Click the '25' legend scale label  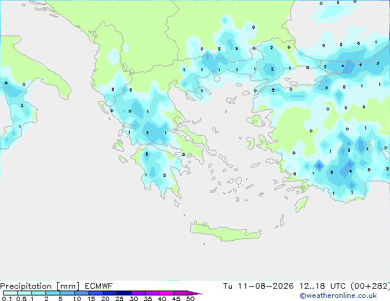[119, 299]
